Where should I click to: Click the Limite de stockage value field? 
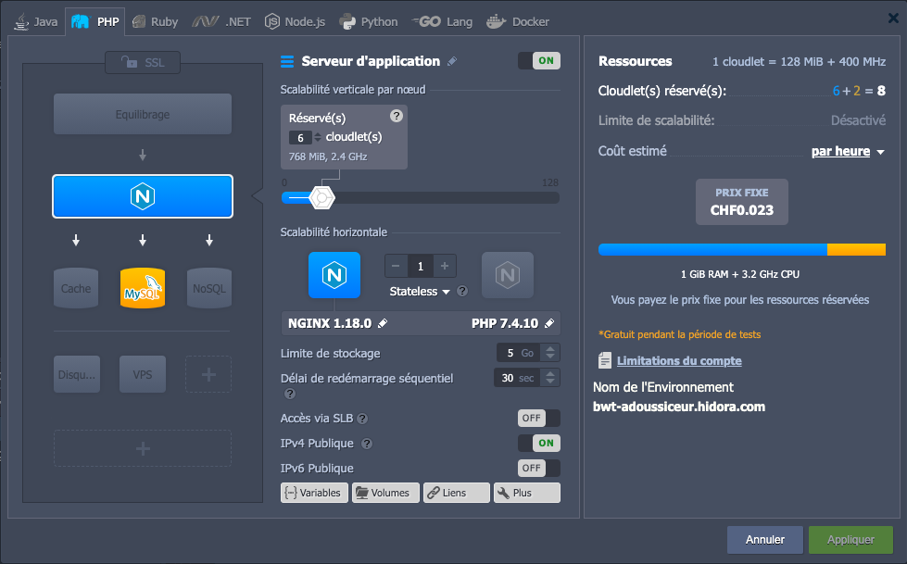(519, 353)
